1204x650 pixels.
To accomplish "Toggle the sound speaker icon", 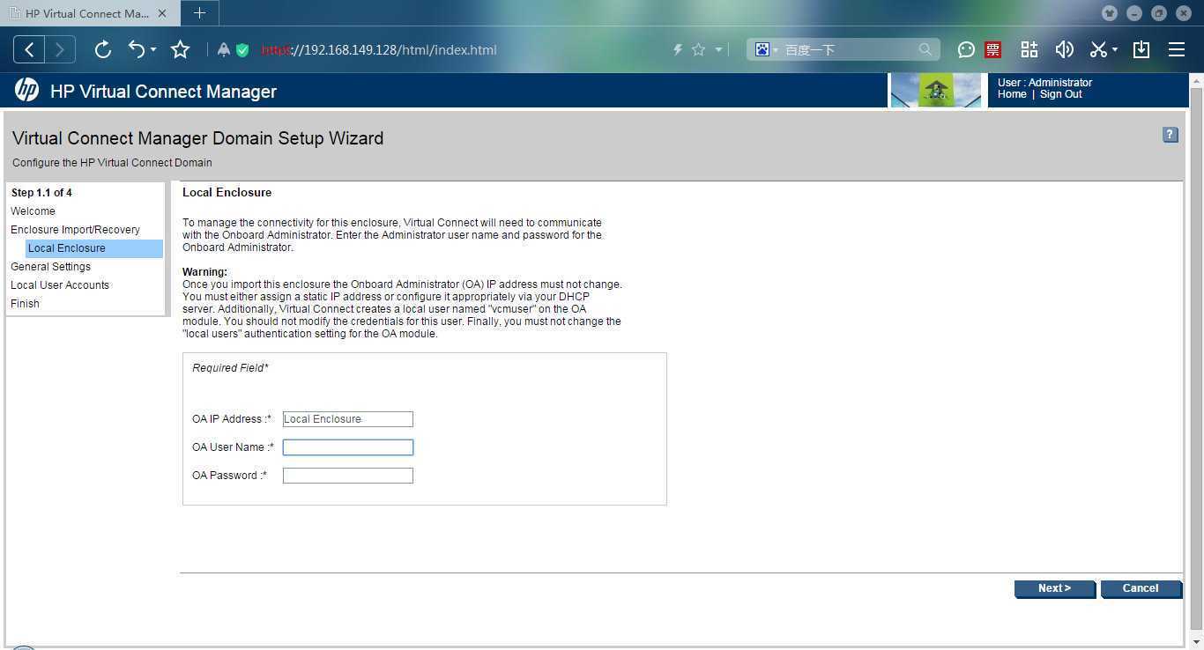I will click(1064, 49).
